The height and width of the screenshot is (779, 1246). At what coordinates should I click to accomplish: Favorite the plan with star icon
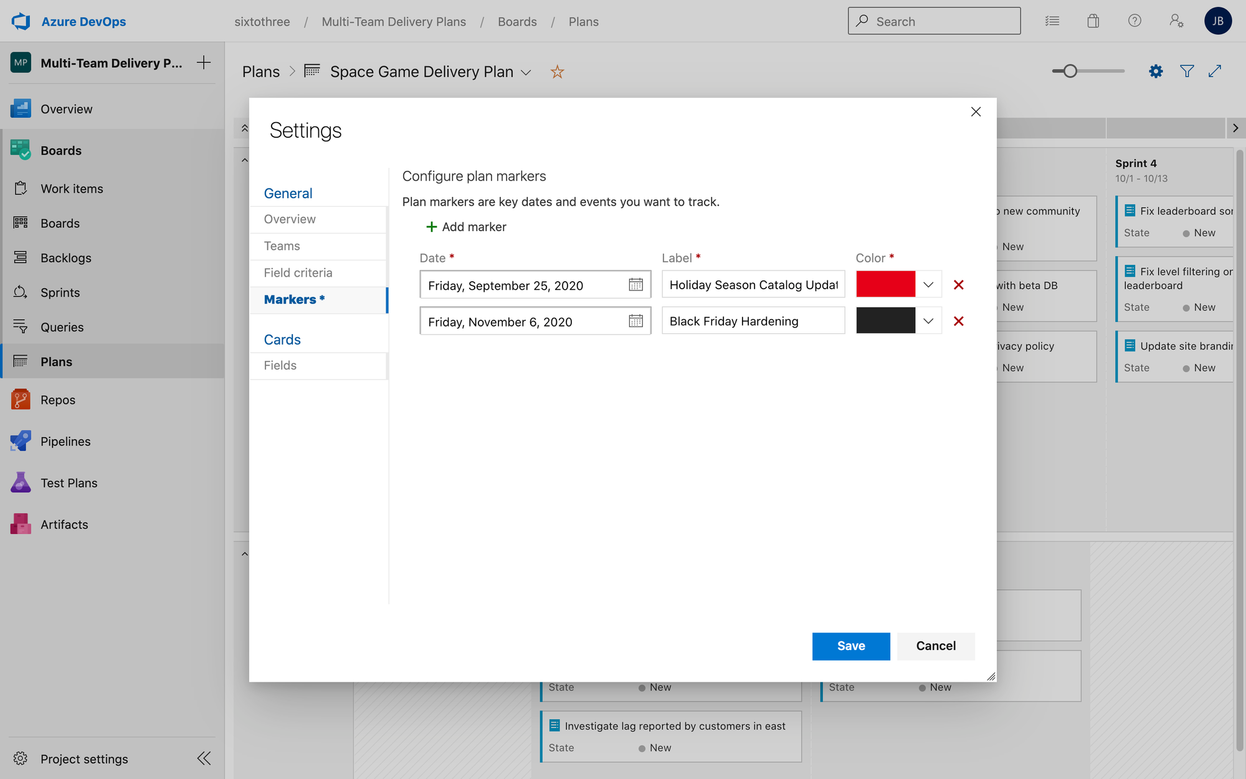click(x=557, y=72)
